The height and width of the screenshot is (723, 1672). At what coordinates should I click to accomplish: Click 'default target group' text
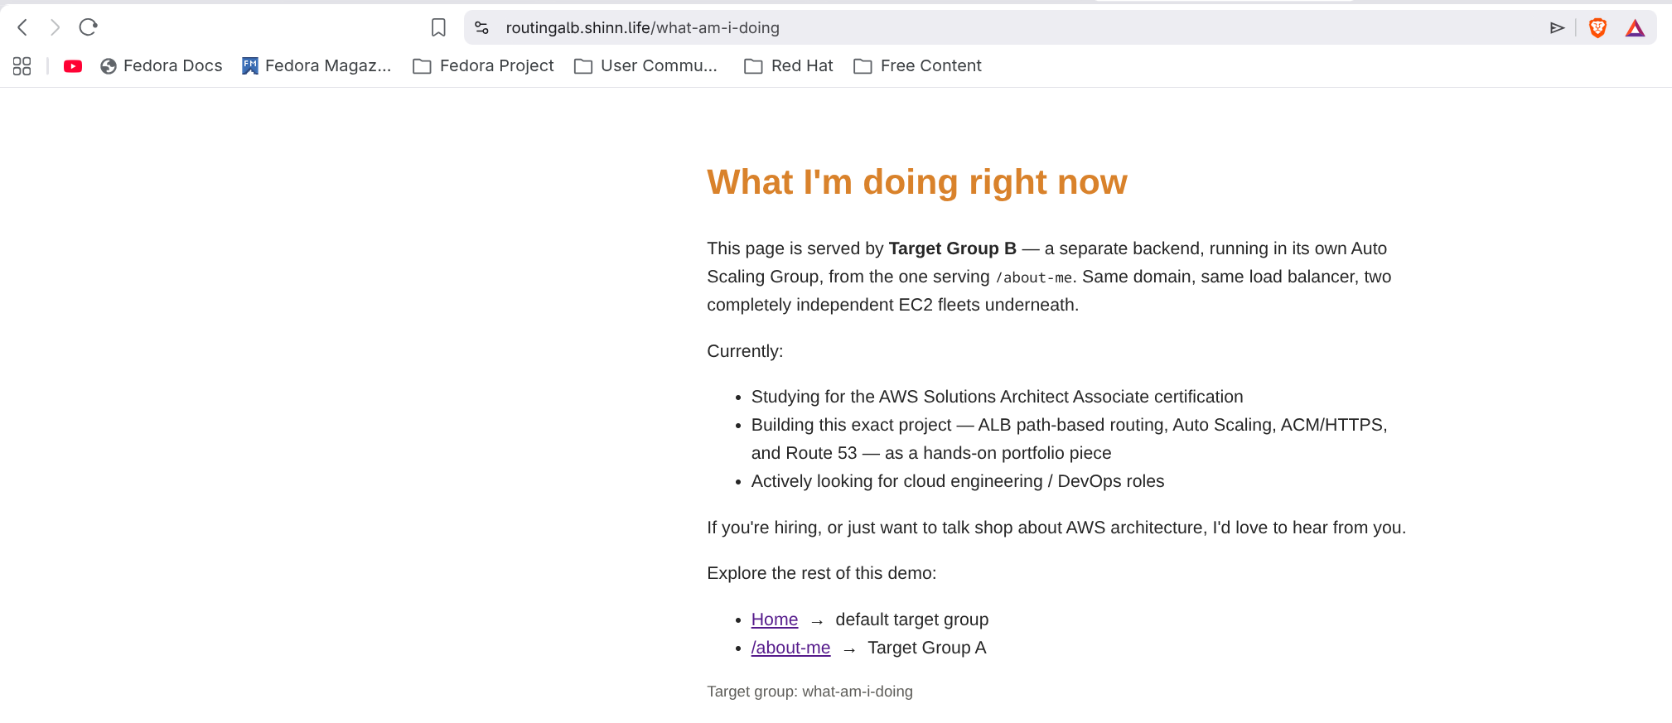click(x=912, y=619)
